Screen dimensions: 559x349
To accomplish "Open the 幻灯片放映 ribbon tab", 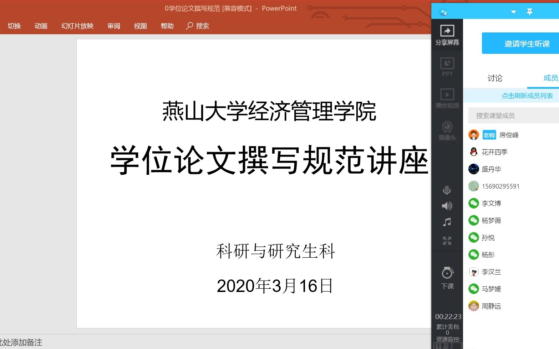I will point(77,26).
